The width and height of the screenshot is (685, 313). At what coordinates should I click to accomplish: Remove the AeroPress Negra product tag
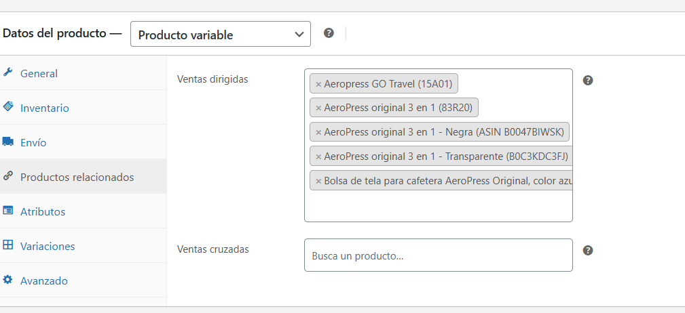[318, 133]
